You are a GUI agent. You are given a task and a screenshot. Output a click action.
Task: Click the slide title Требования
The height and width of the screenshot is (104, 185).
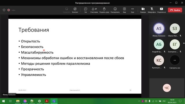click(34, 30)
